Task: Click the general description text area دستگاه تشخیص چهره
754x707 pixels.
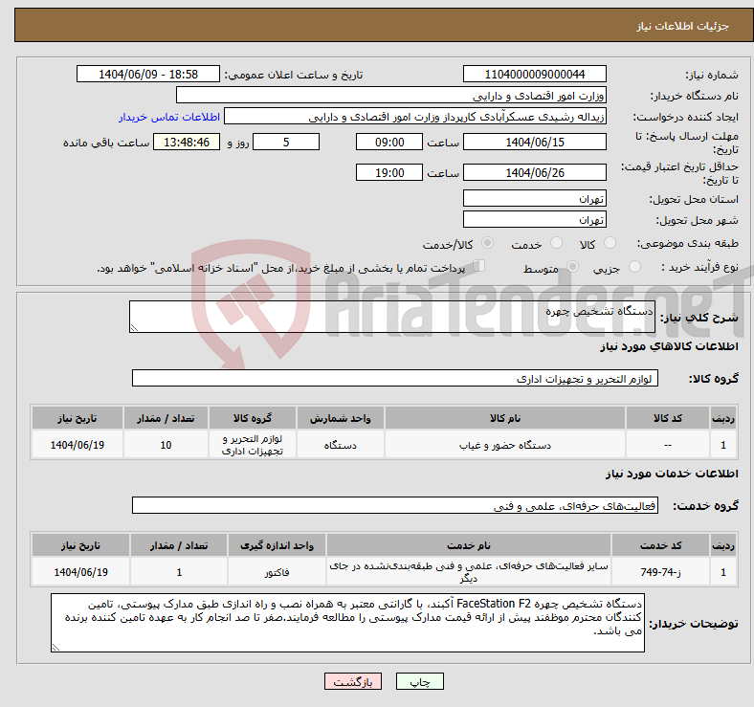Action: (x=392, y=317)
